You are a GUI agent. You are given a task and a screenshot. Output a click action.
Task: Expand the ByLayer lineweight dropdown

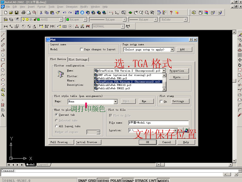pos(155,19)
